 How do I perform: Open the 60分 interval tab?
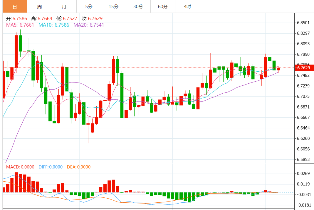(163, 7)
